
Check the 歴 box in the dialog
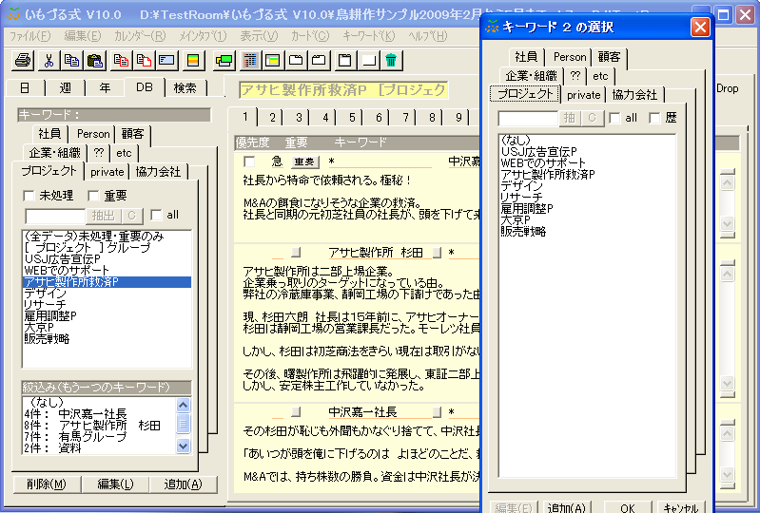tap(654, 118)
